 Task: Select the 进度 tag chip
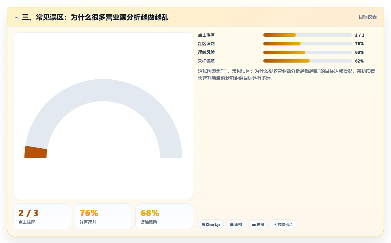click(258, 224)
